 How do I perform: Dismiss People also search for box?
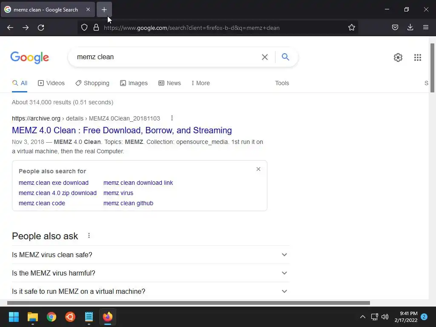tap(258, 169)
